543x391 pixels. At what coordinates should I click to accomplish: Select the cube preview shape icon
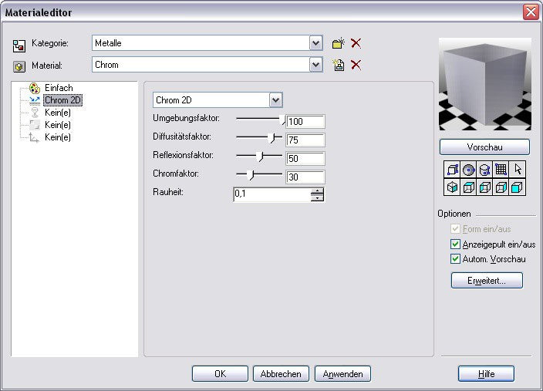click(x=452, y=170)
